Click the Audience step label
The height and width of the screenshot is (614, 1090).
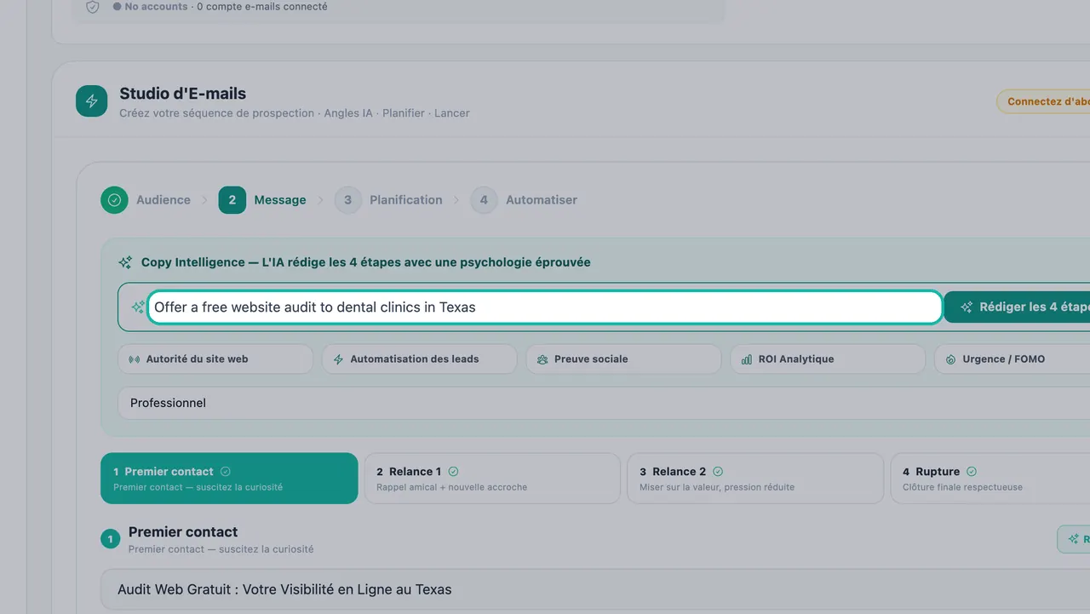click(163, 200)
